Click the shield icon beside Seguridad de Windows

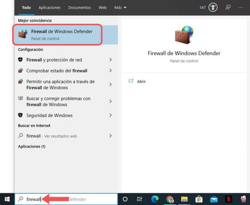point(21,115)
